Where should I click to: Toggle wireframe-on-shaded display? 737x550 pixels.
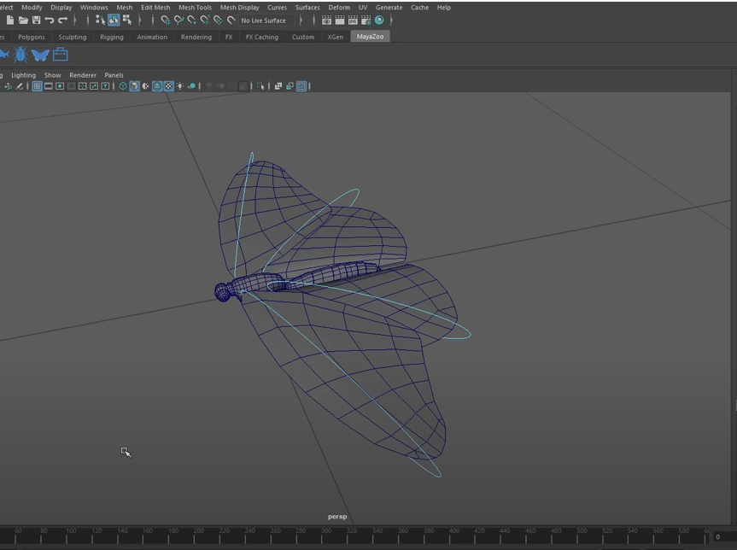click(x=155, y=86)
